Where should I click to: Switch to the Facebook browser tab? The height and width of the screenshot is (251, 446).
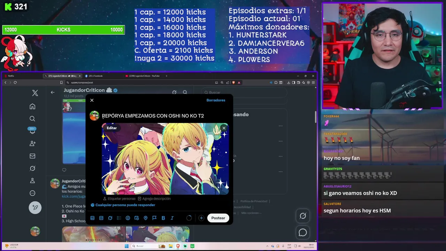pos(103,76)
